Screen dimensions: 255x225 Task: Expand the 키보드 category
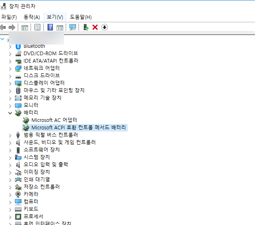pyautogui.click(x=10, y=210)
